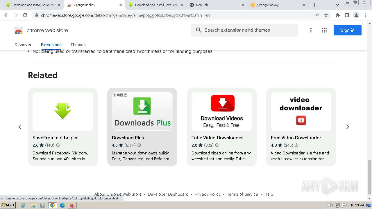Open the Google apps grid
372x209 pixels.
(x=324, y=30)
